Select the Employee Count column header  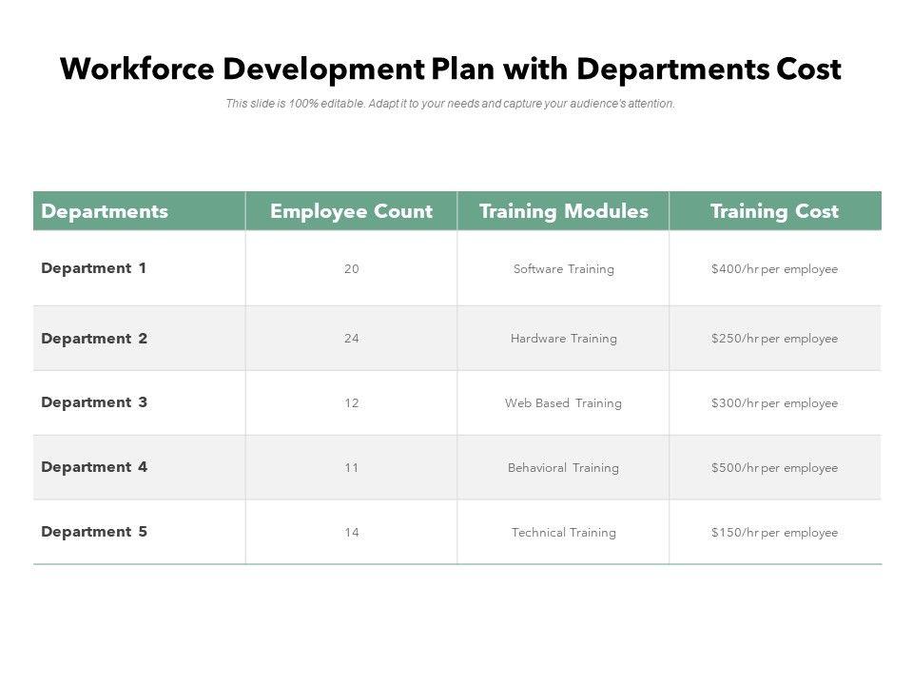[351, 211]
